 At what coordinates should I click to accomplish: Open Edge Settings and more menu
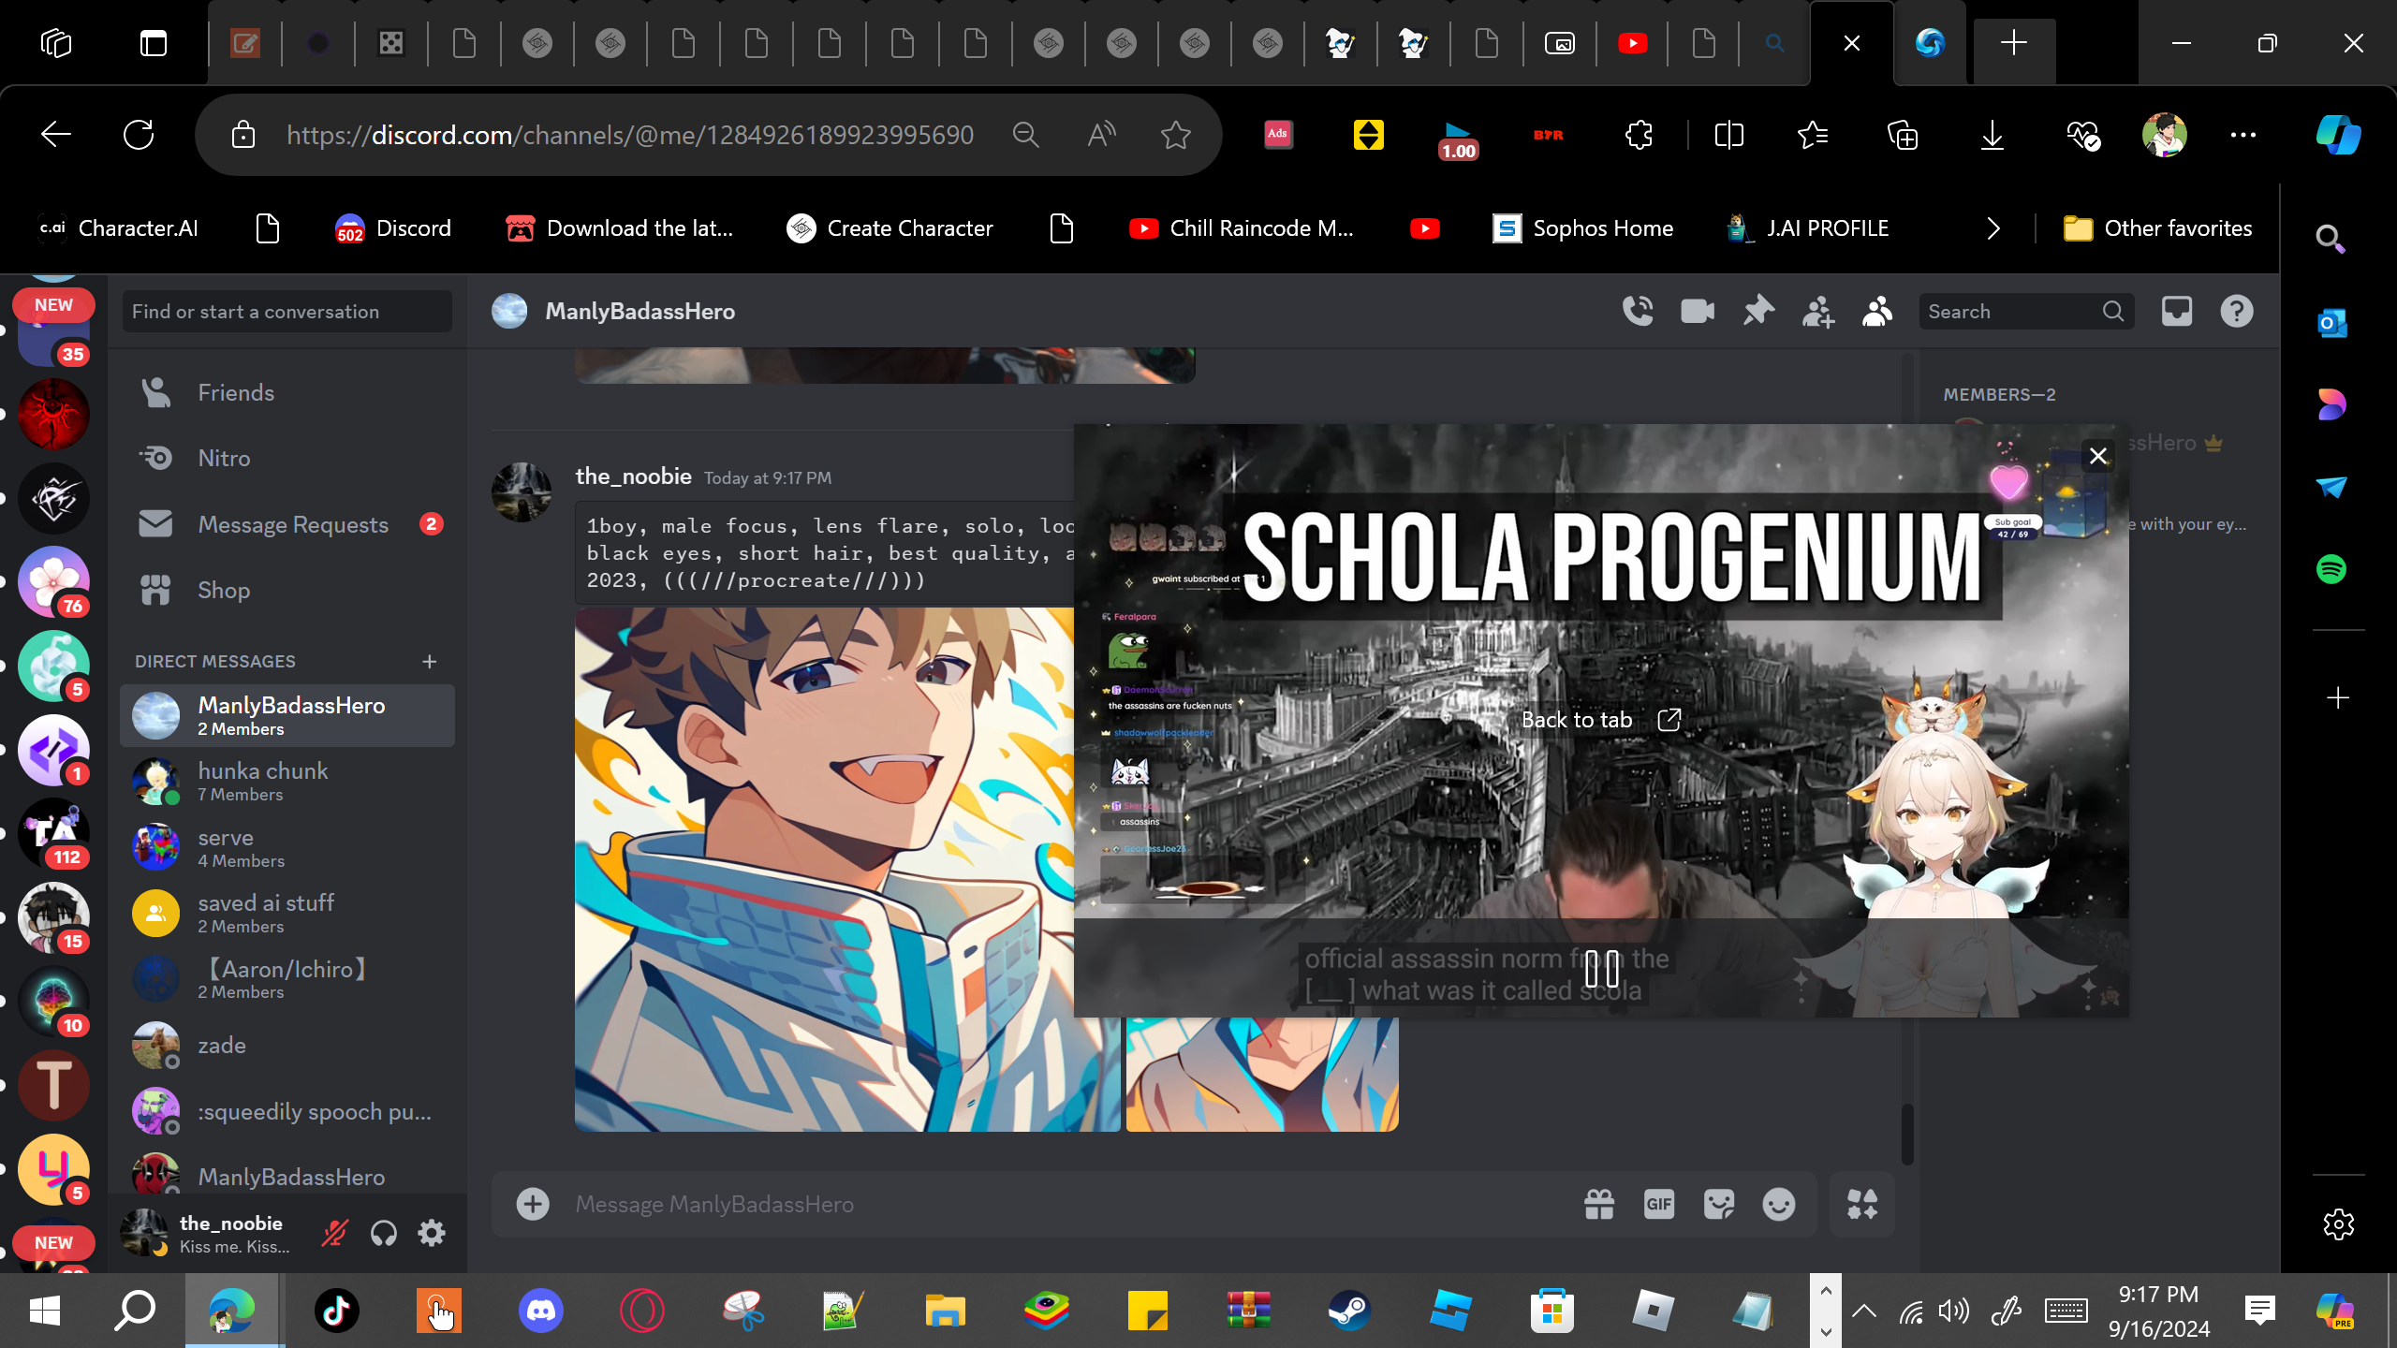tap(2243, 135)
